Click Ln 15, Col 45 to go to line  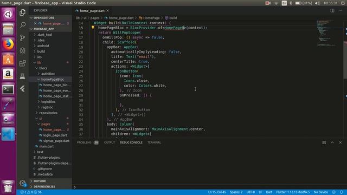point(217,192)
